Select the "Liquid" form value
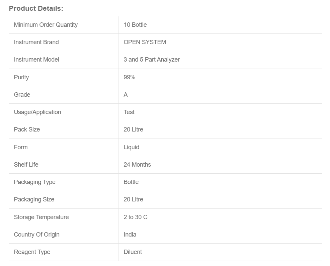330x266 pixels. pyautogui.click(x=131, y=147)
